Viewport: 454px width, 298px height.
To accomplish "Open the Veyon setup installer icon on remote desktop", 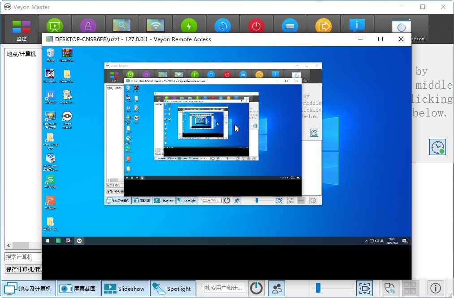I will coord(67,97).
